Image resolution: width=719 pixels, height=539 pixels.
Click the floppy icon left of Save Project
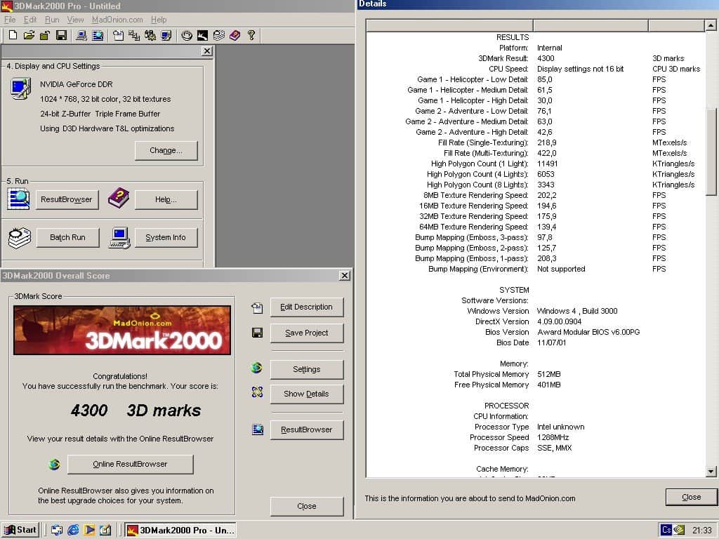coord(257,333)
